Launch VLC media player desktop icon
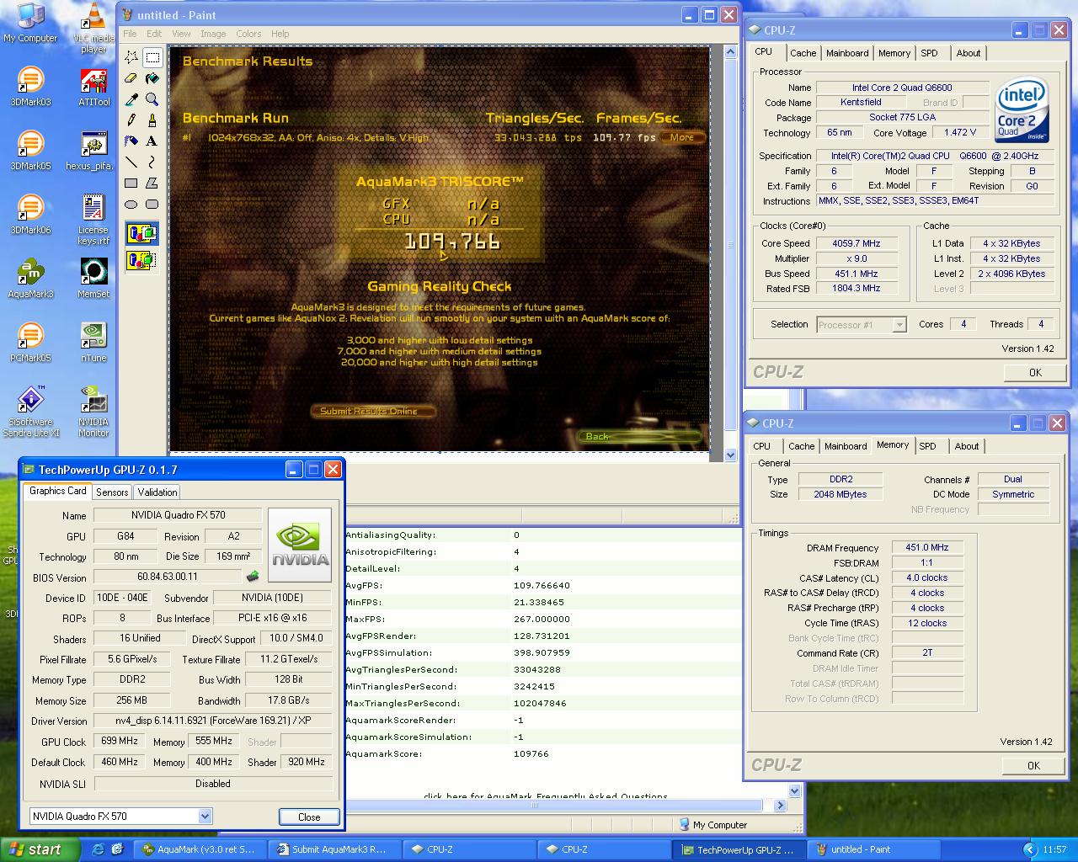This screenshot has height=862, width=1078. point(93,28)
